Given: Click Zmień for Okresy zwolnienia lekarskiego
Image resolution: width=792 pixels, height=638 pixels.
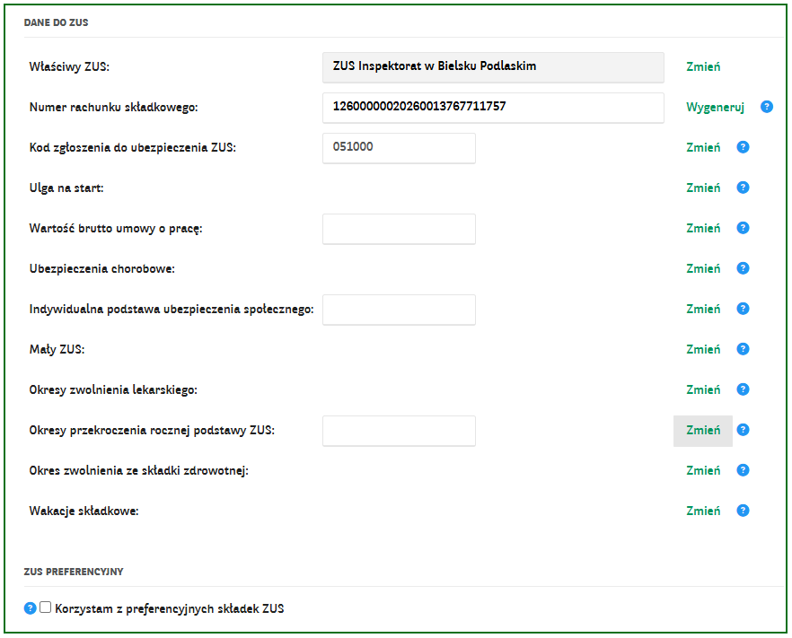Looking at the screenshot, I should [703, 389].
